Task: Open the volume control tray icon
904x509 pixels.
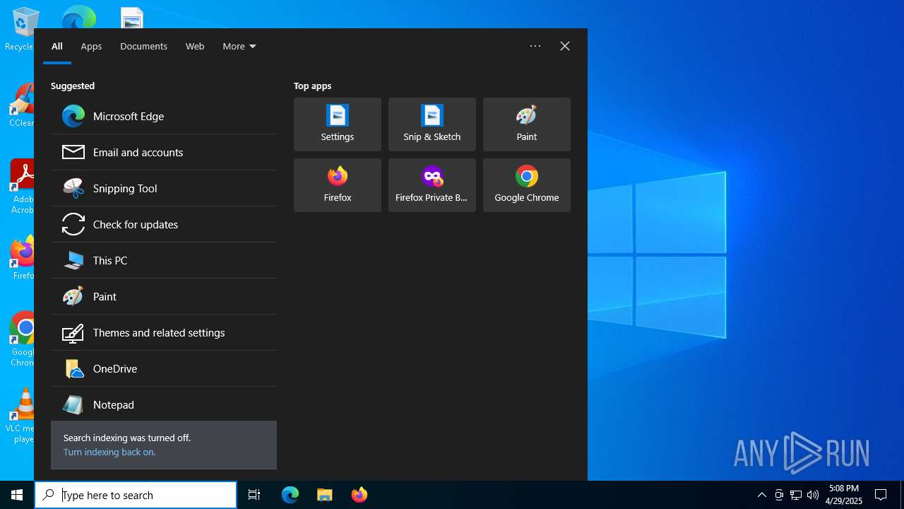Action: click(813, 495)
